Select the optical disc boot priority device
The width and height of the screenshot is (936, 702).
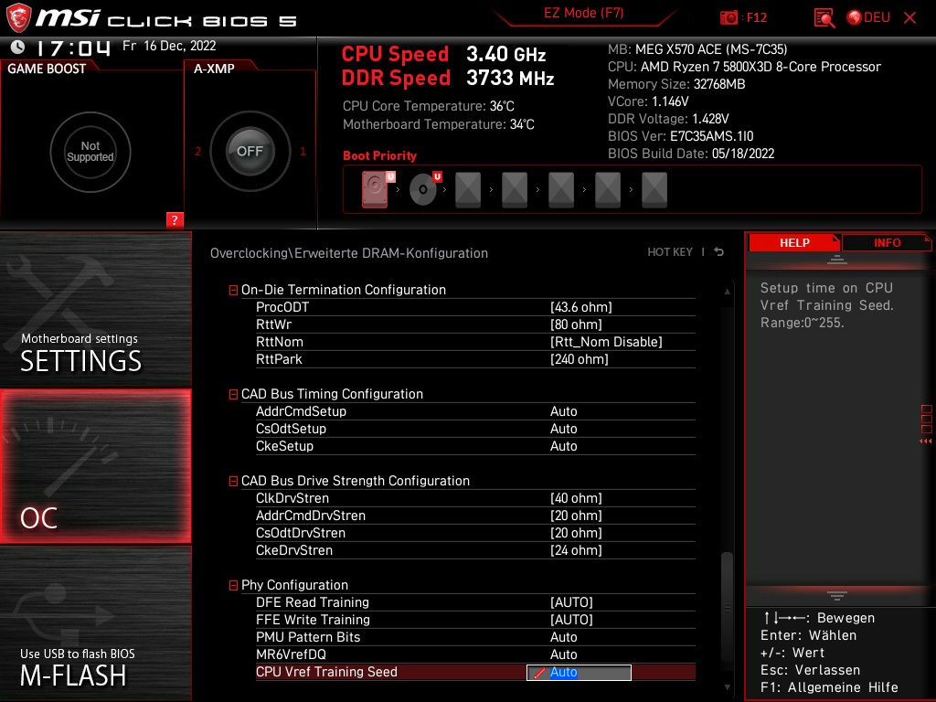click(x=424, y=189)
